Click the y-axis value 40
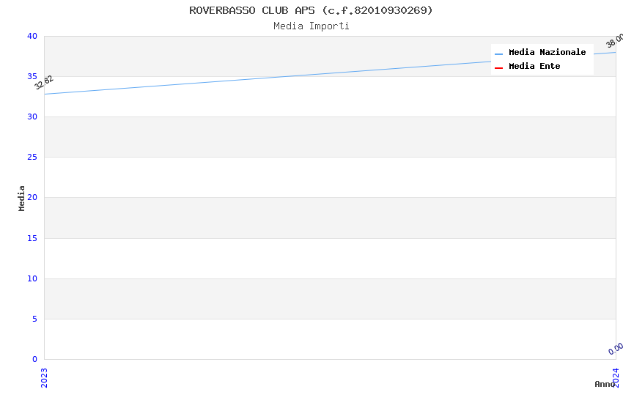Image resolution: width=623 pixels, height=403 pixels. pos(32,36)
